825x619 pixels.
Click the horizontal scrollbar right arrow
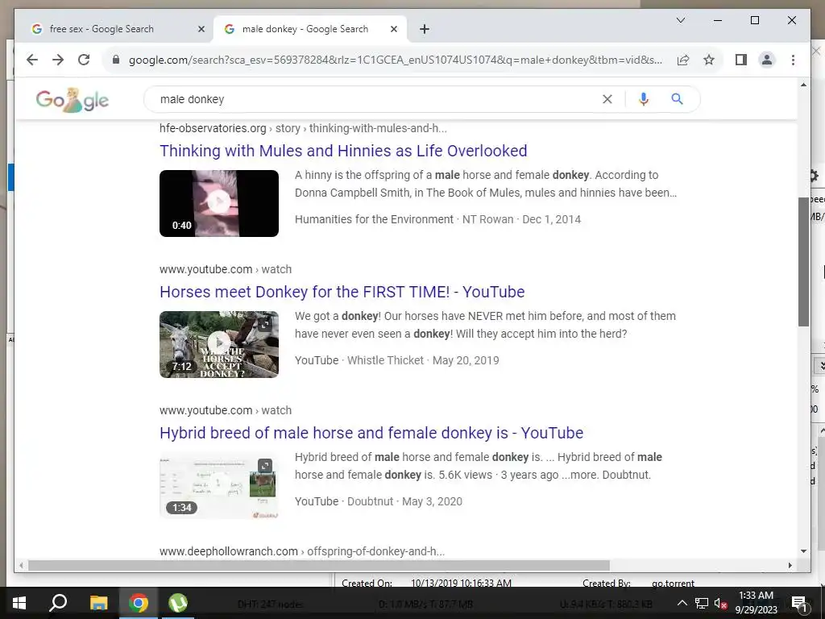point(790,565)
